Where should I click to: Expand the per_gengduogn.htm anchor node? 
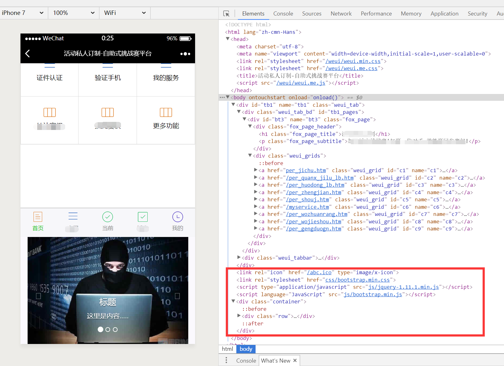[x=256, y=228]
